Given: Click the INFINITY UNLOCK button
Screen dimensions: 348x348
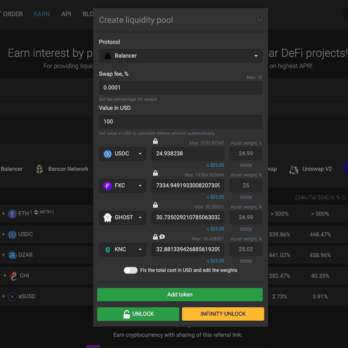Looking at the screenshot, I should point(223,314).
